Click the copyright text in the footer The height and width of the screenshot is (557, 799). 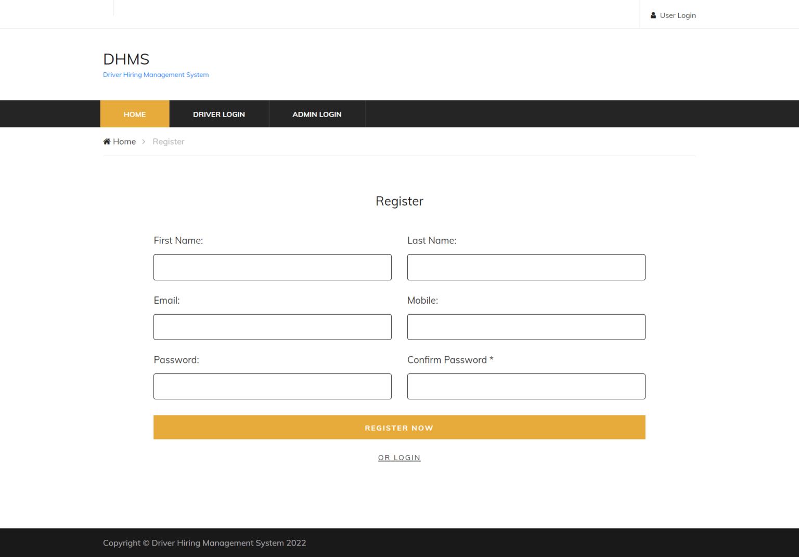[x=204, y=542]
